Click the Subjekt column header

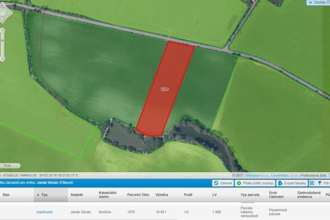(x=76, y=195)
